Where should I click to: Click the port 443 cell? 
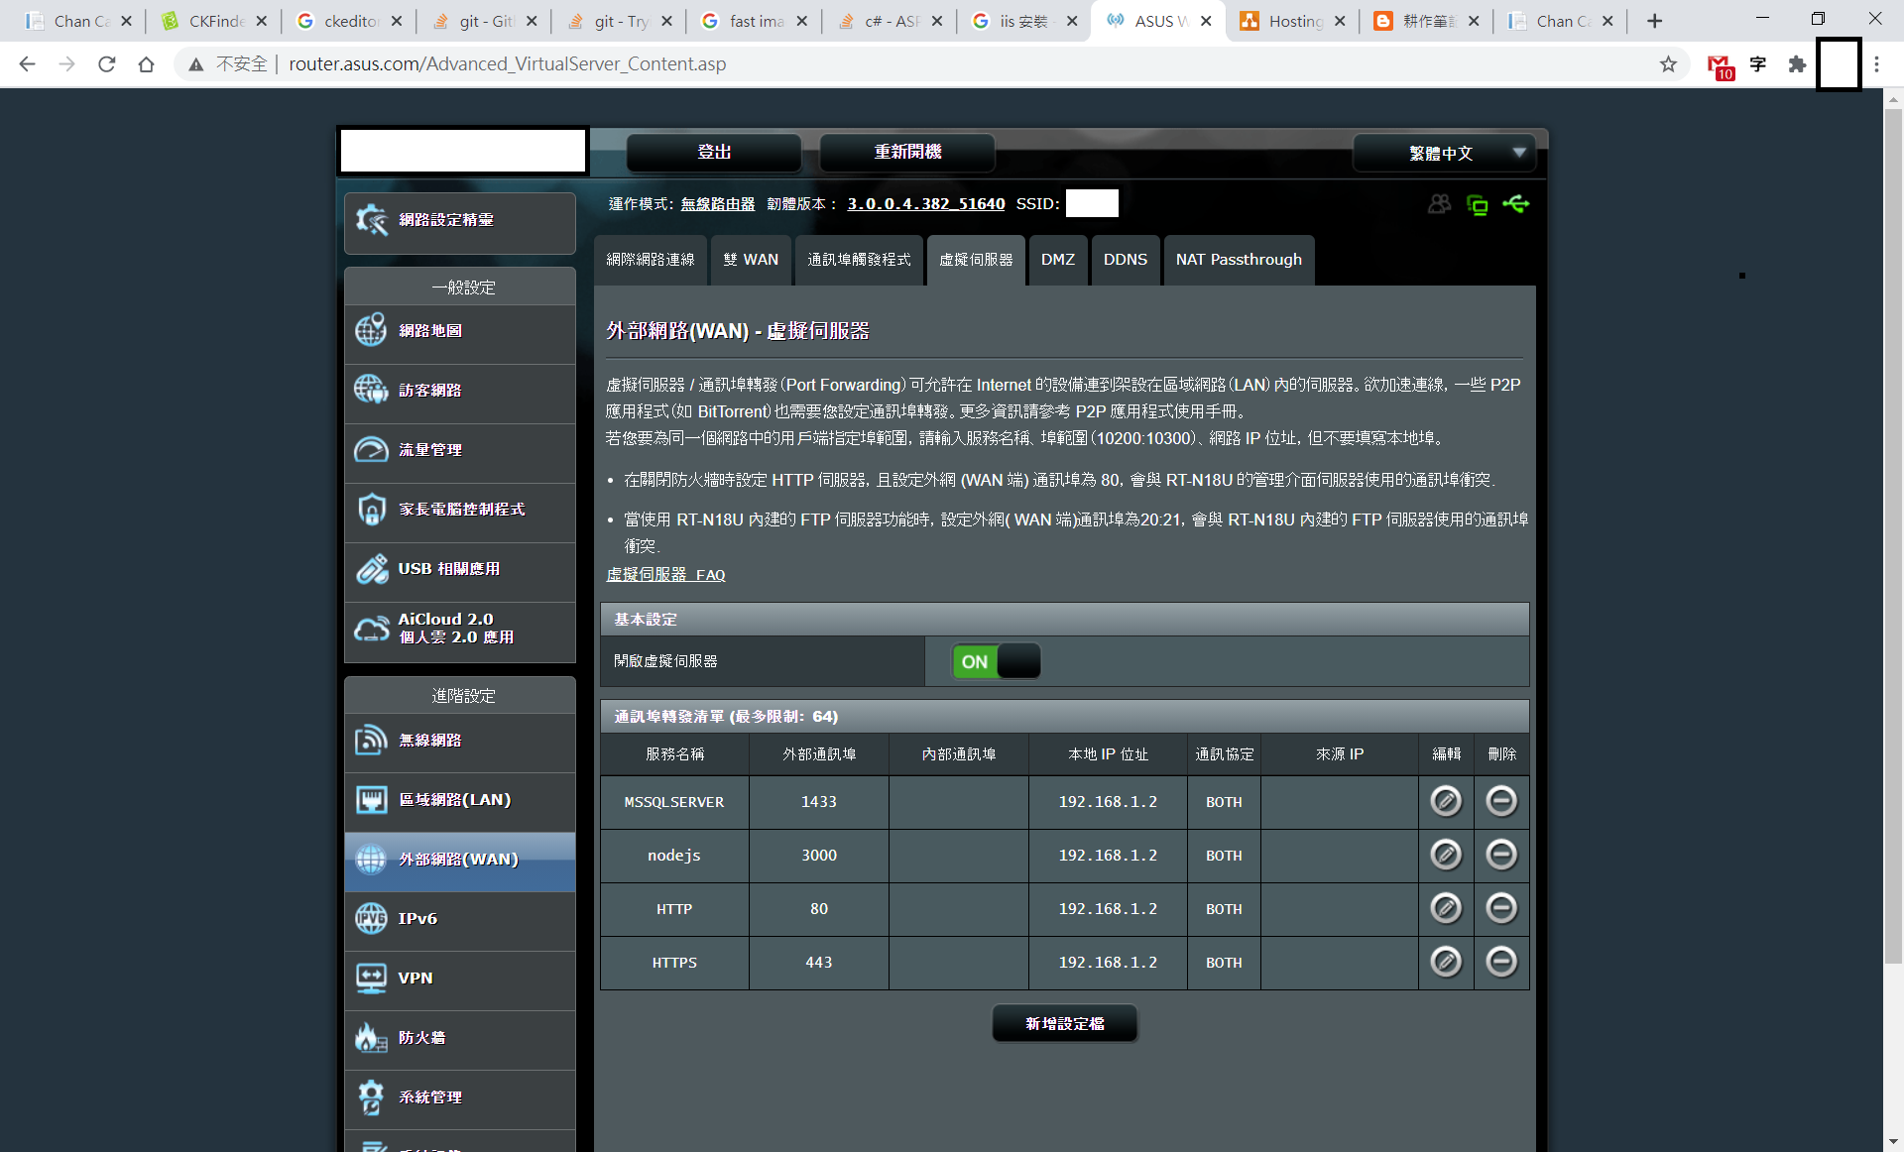[819, 963]
